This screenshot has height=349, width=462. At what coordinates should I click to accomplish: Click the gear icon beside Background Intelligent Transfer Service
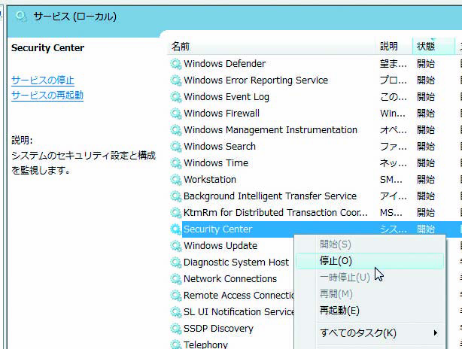point(175,196)
